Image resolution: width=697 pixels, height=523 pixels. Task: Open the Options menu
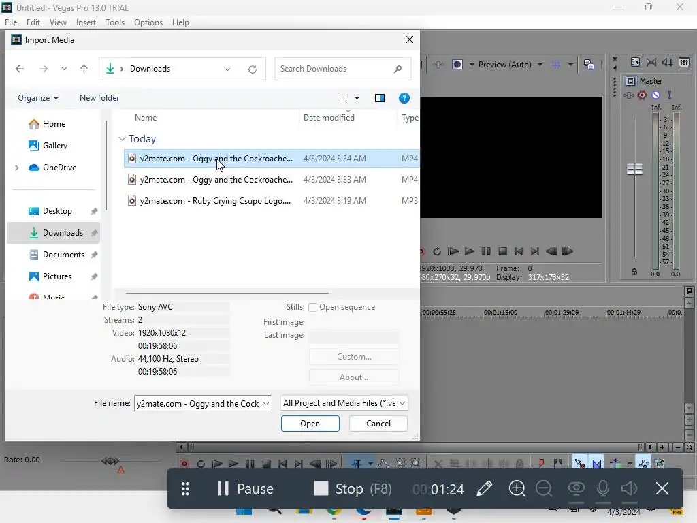[148, 22]
